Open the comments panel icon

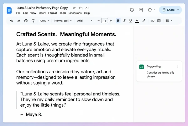tap(141, 10)
